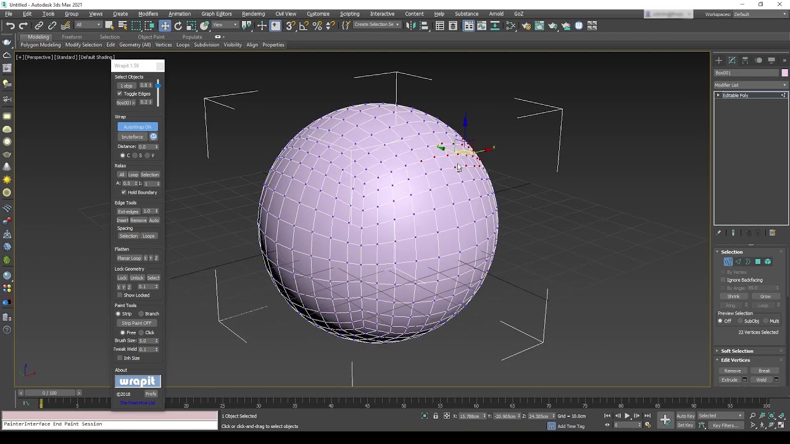
Task: Activate the Select and Move tool
Action: [165, 25]
